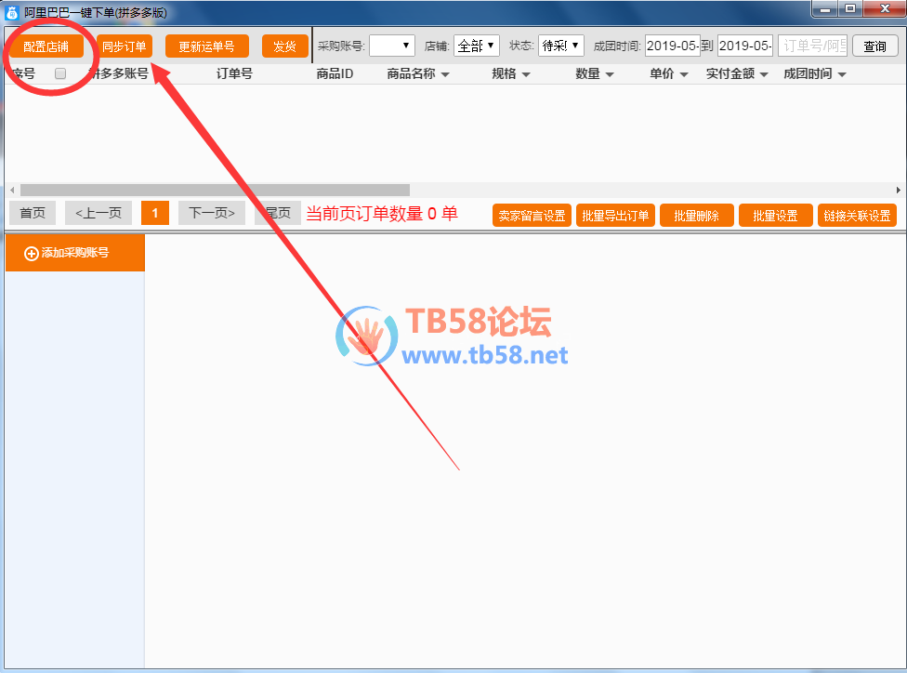The width and height of the screenshot is (907, 673).
Task: Click the horizontal scrollbar thumb
Action: pos(216,190)
